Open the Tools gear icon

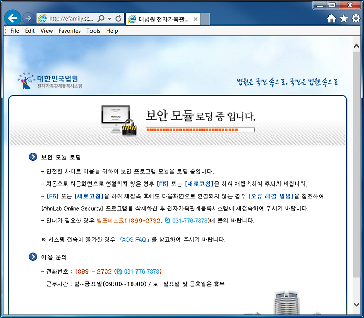(356, 18)
